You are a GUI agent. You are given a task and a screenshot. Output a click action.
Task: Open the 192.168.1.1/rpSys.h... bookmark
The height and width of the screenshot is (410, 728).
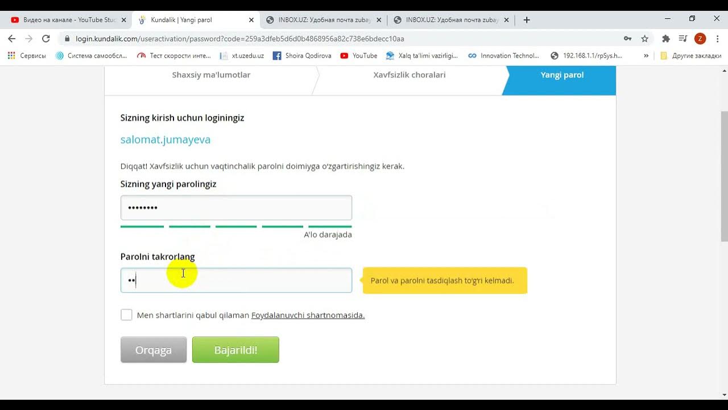point(586,56)
